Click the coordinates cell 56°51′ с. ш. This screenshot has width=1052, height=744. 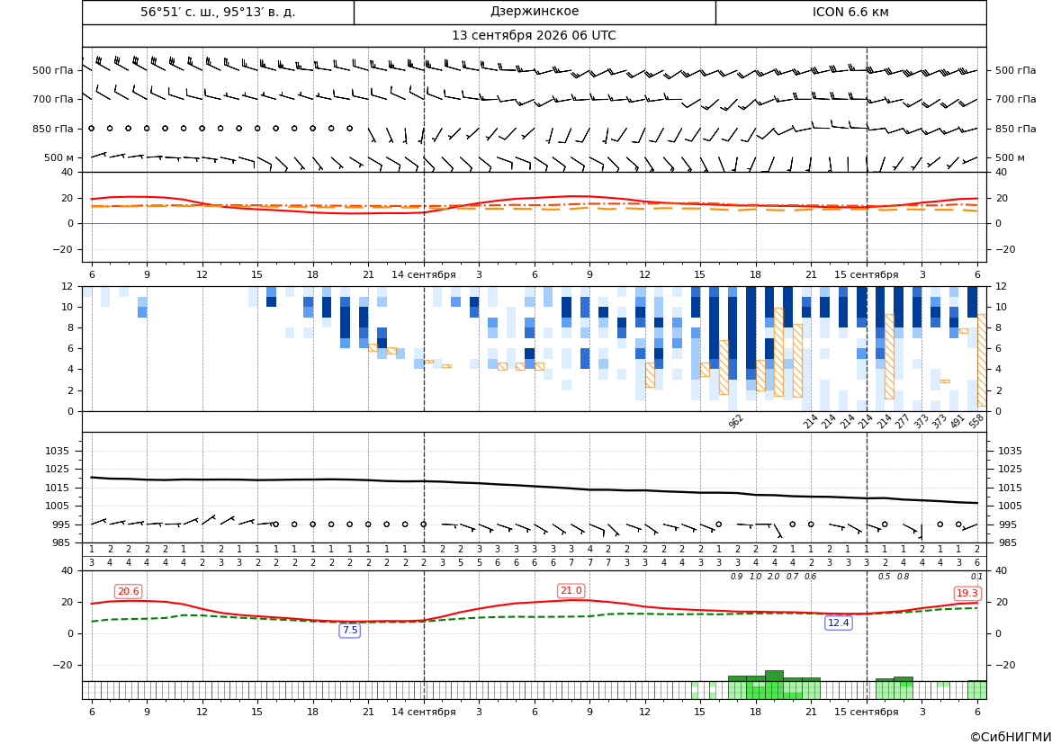tap(218, 12)
